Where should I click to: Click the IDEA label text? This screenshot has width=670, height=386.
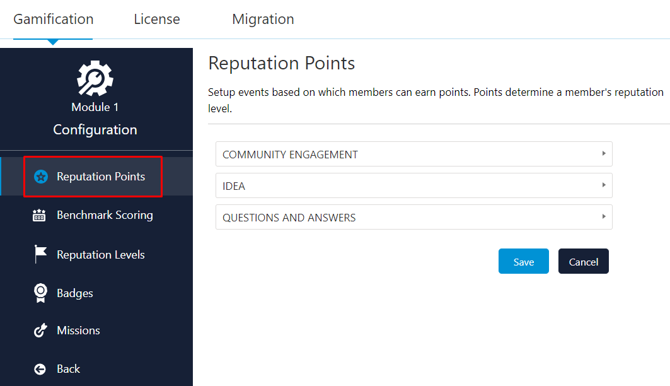234,186
